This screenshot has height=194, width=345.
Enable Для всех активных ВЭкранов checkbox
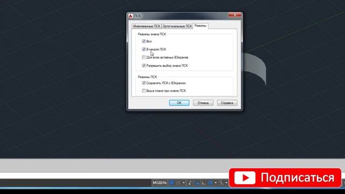pyautogui.click(x=144, y=58)
